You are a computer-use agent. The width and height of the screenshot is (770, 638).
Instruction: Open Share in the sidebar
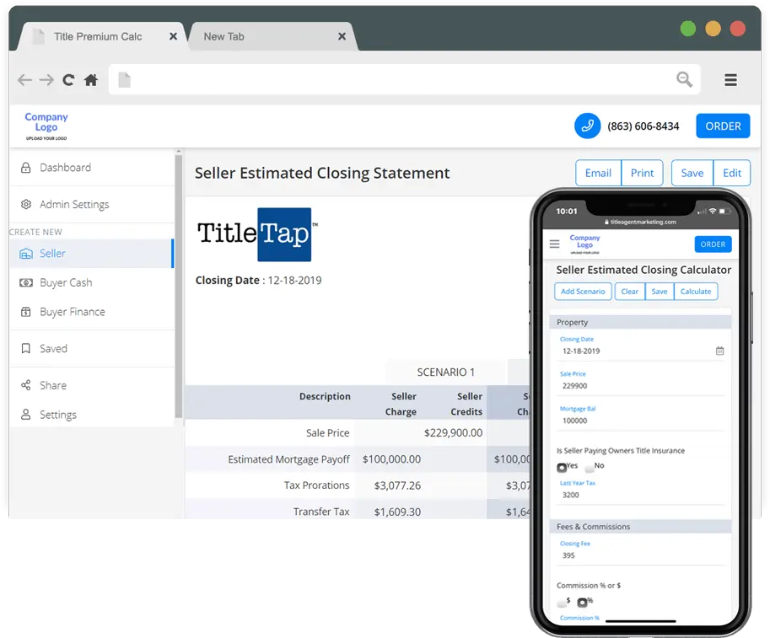coord(92,385)
